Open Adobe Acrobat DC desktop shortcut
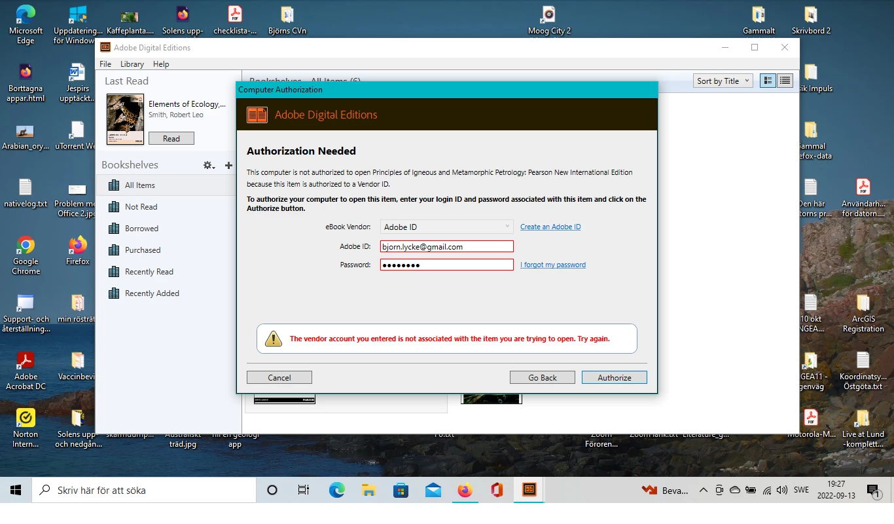This screenshot has width=894, height=524. 26,371
